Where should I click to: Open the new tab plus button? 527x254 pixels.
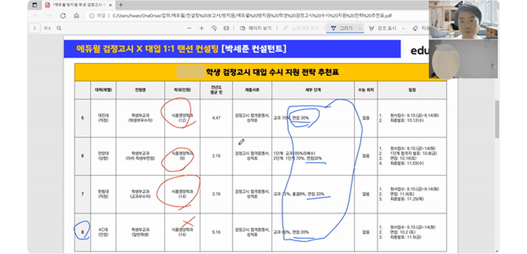pyautogui.click(x=120, y=5)
